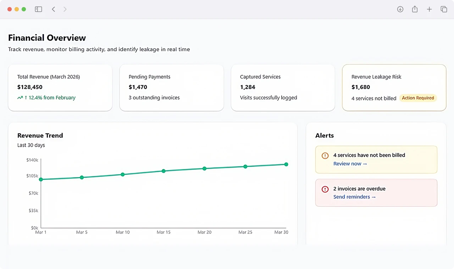Viewport: 454px width, 269px height.
Task: Show tab overview icon
Action: tap(444, 9)
